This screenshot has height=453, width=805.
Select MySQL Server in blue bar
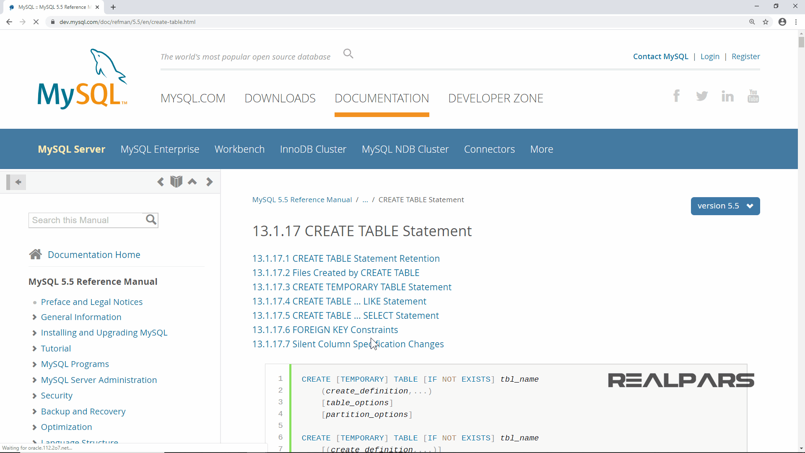(x=72, y=149)
